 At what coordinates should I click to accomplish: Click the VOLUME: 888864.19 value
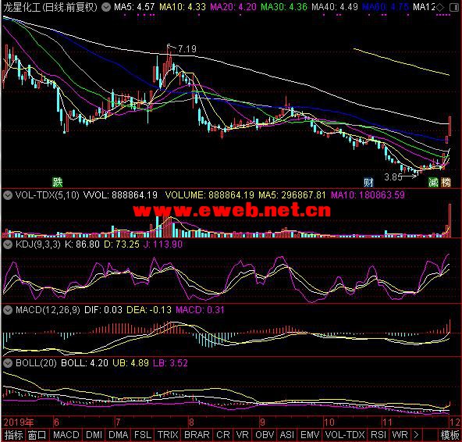tap(210, 195)
